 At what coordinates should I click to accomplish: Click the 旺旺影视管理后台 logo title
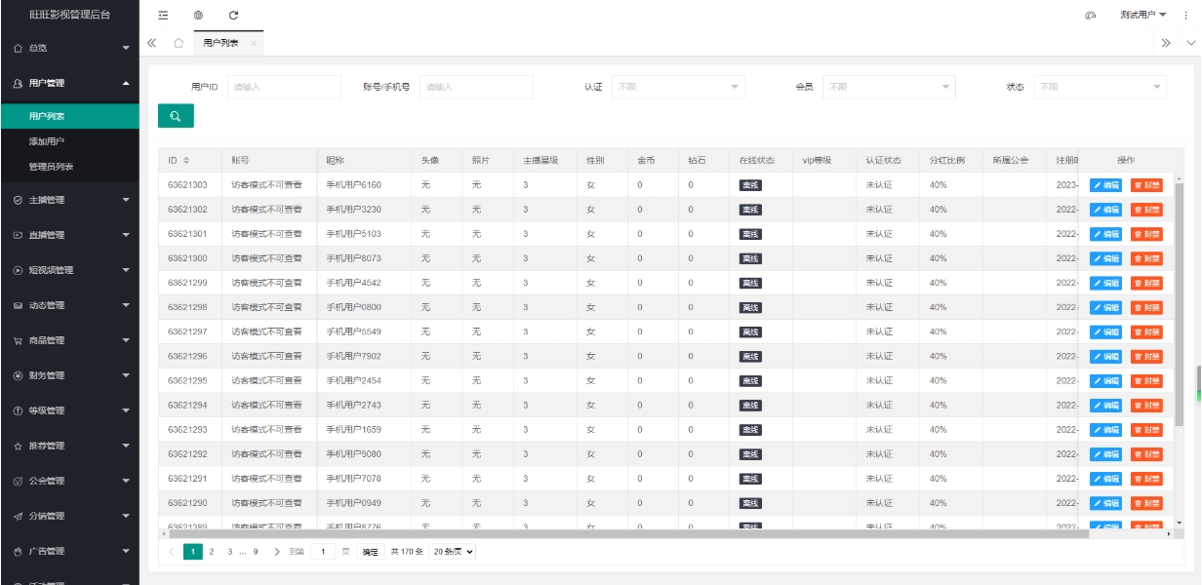[x=69, y=16]
